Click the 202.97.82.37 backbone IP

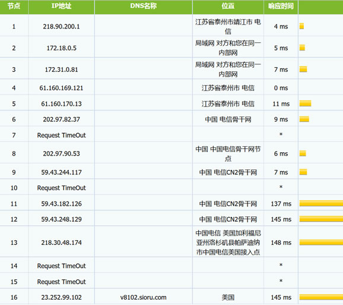62,120
